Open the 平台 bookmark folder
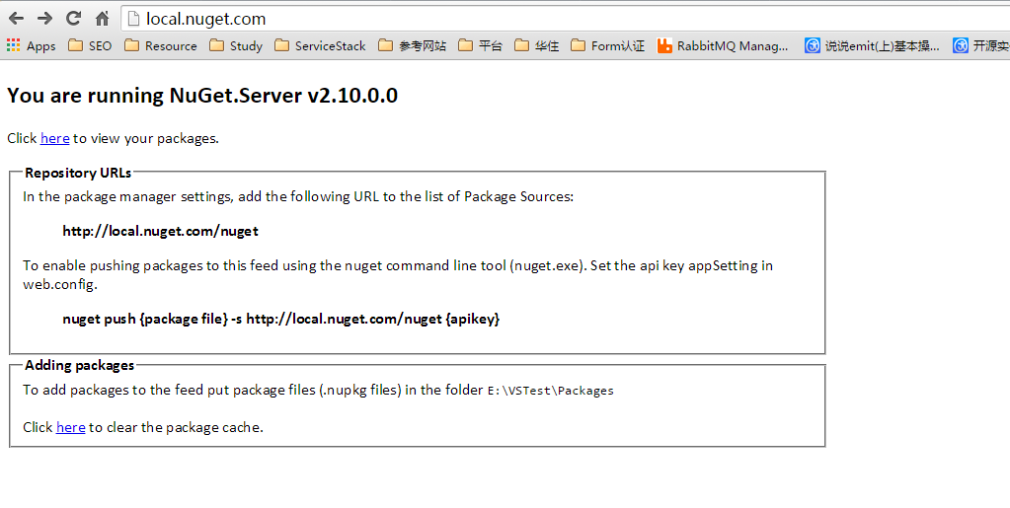Screen dimensions: 1010x508 tap(480, 45)
